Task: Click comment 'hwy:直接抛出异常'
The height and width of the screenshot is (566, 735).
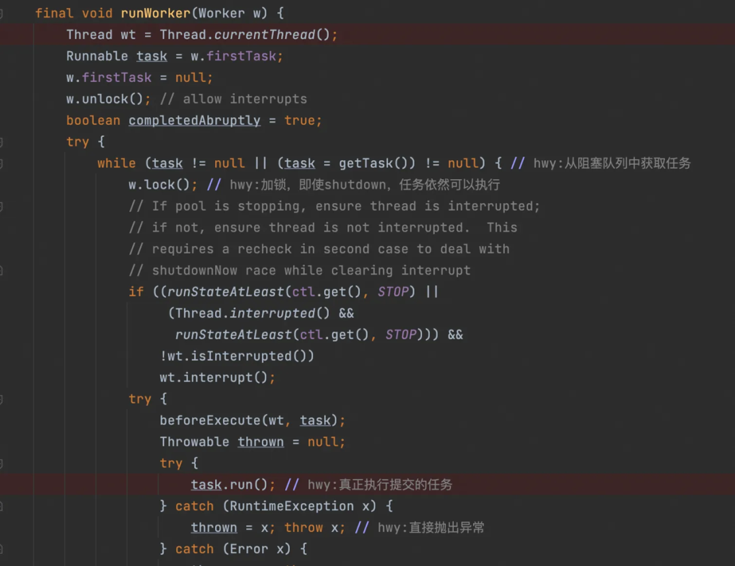Action: coord(431,528)
